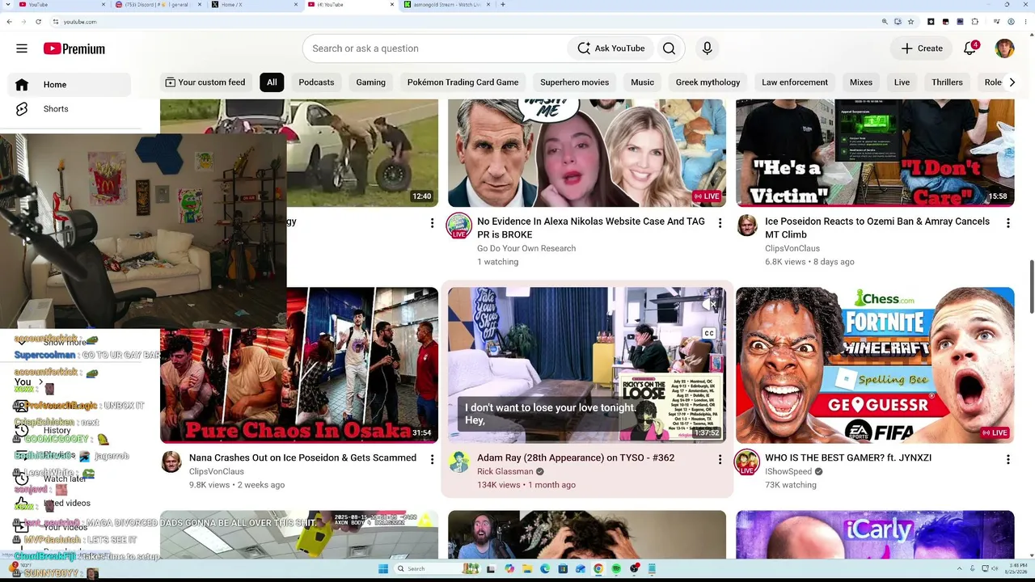Open title Adam Ray (28th Appearance) on TYSO
The image size is (1035, 582).
[x=576, y=458]
